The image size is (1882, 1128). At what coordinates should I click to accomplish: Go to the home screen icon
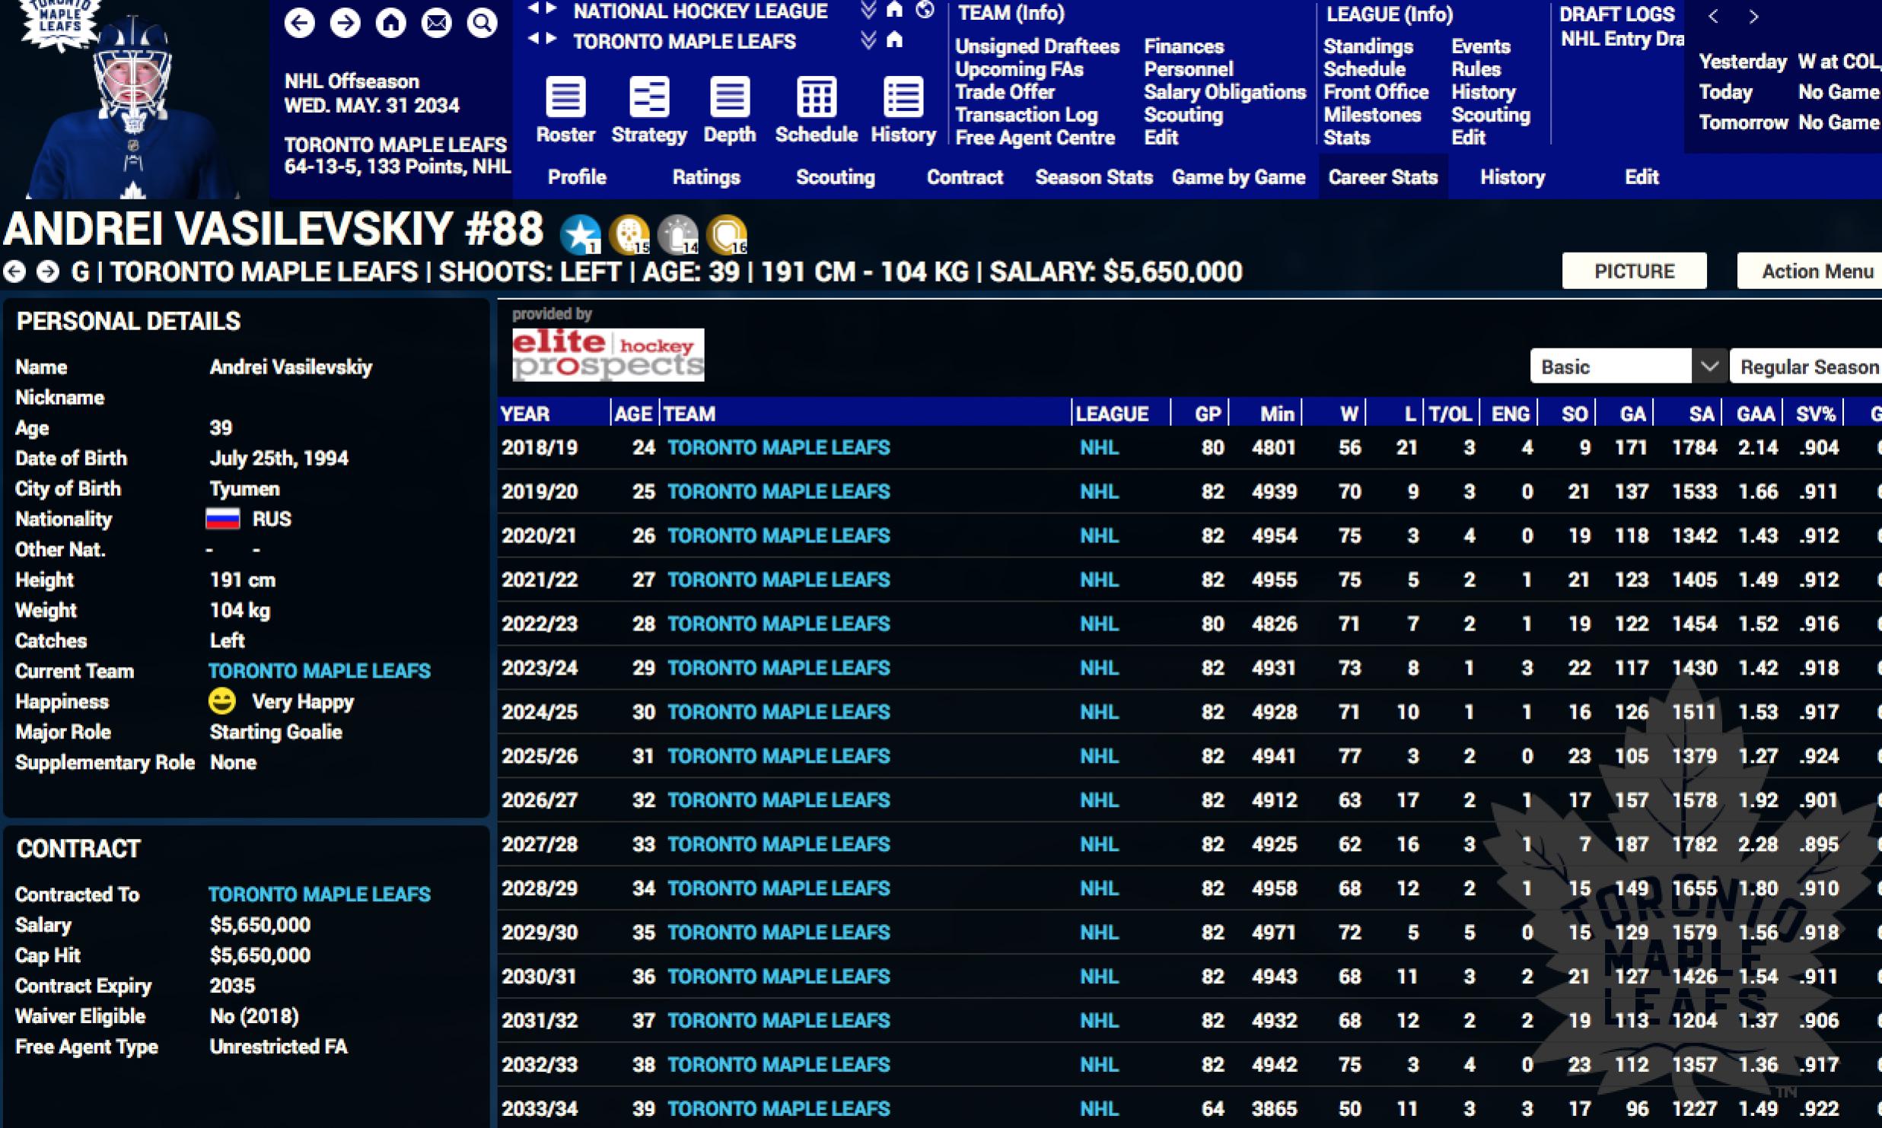(x=390, y=23)
